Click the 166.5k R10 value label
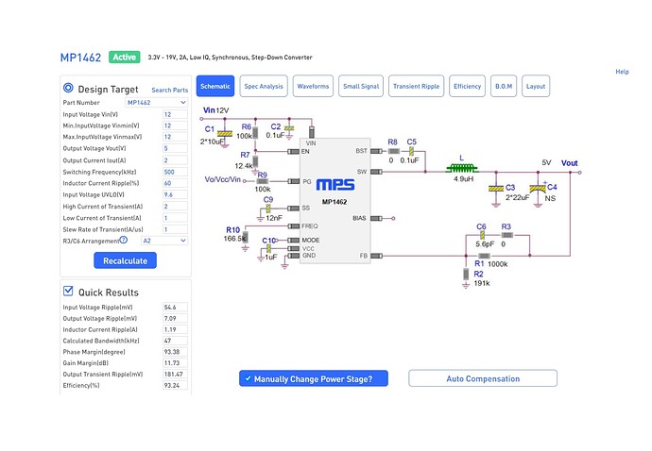The image size is (652, 451). pyautogui.click(x=234, y=239)
